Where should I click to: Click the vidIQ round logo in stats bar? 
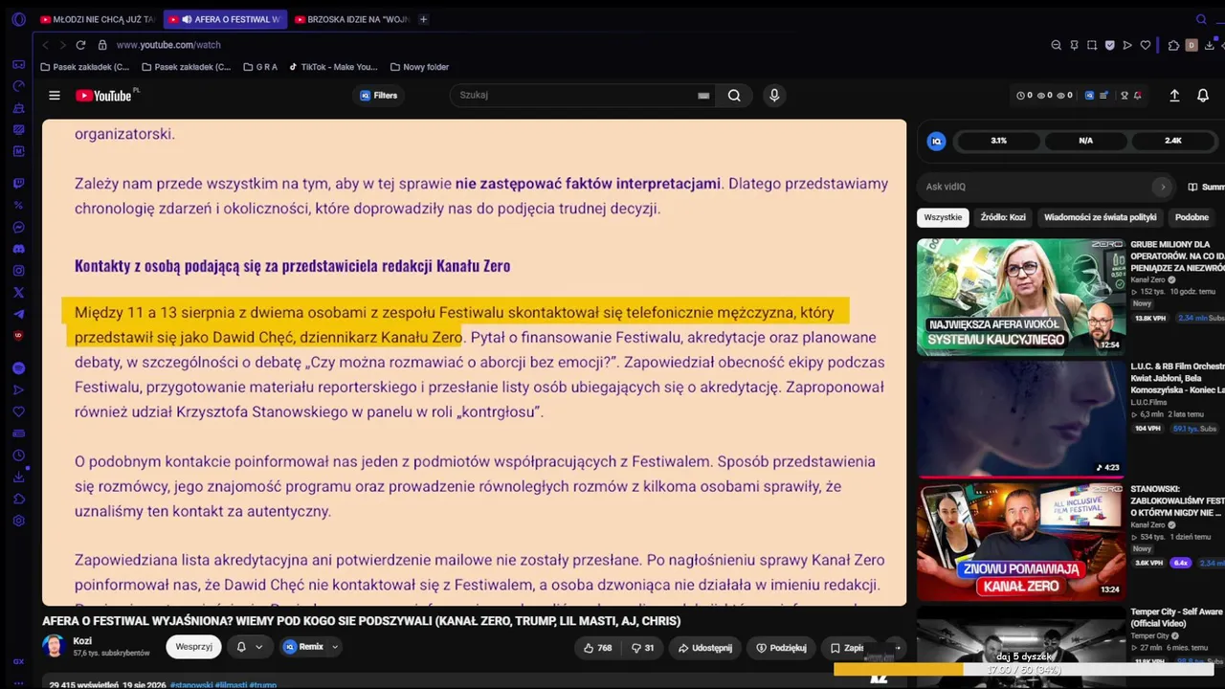pyautogui.click(x=937, y=141)
